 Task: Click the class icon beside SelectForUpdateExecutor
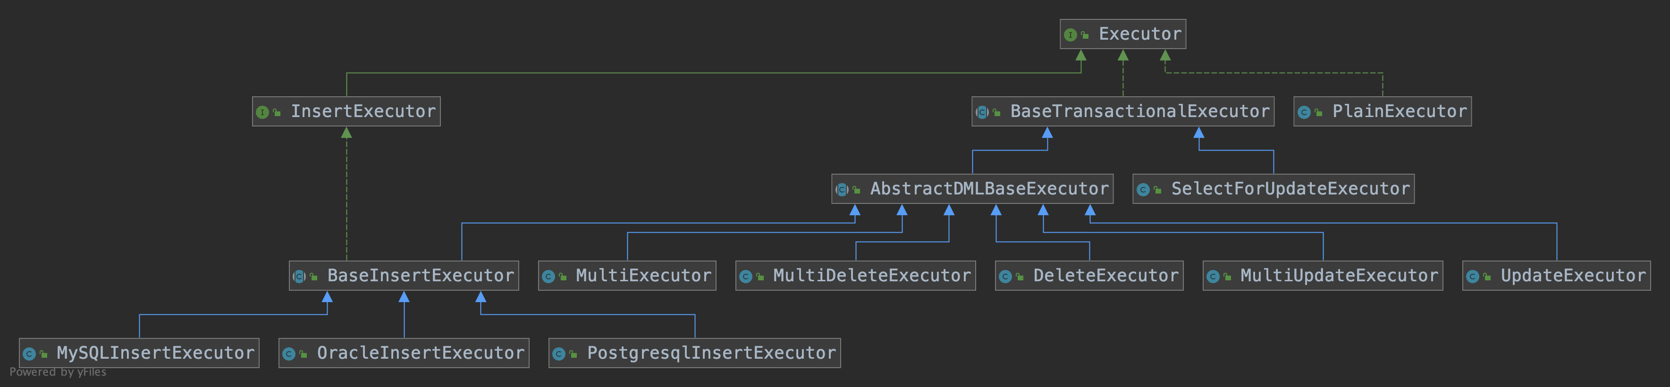(1143, 190)
